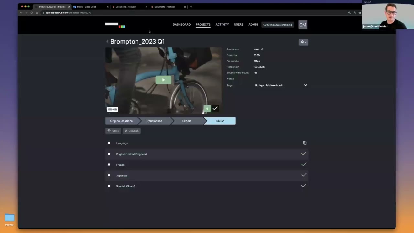Screen dimensions: 414x233
Task: Switch to the Translations step
Action: pos(154,121)
